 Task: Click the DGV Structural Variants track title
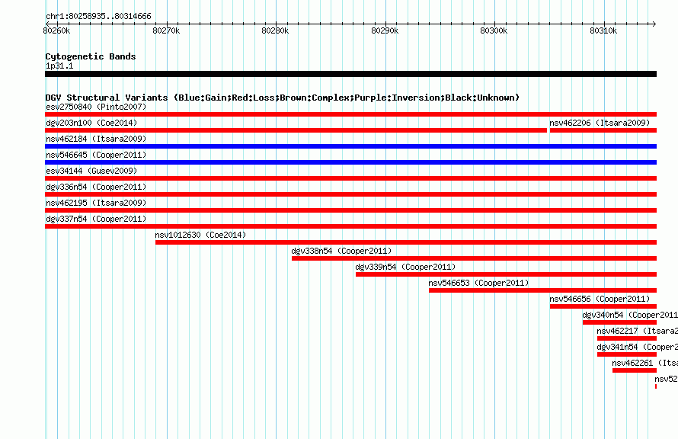coord(283,98)
